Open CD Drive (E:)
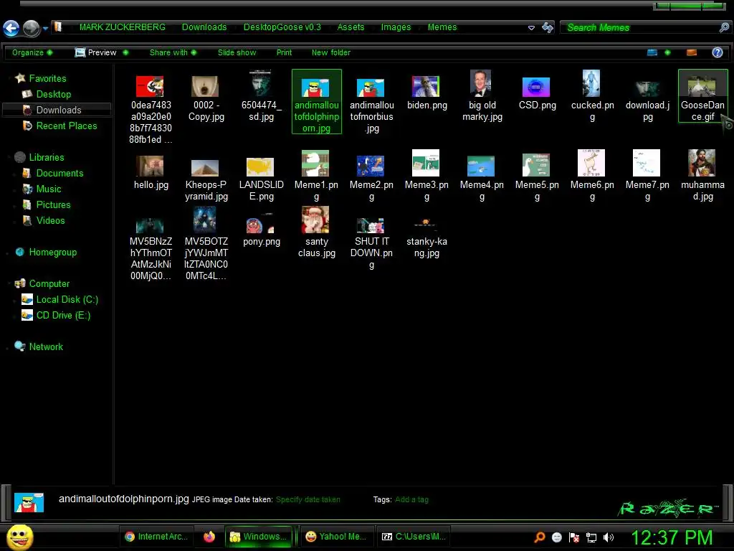The image size is (734, 551). 63,316
